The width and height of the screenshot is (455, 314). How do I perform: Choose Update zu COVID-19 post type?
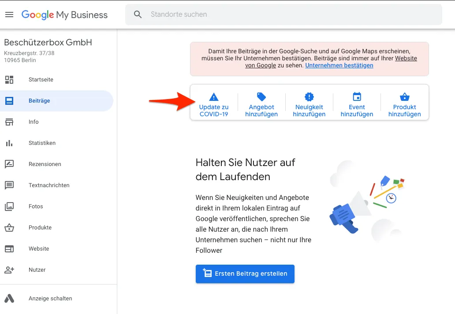tap(214, 105)
